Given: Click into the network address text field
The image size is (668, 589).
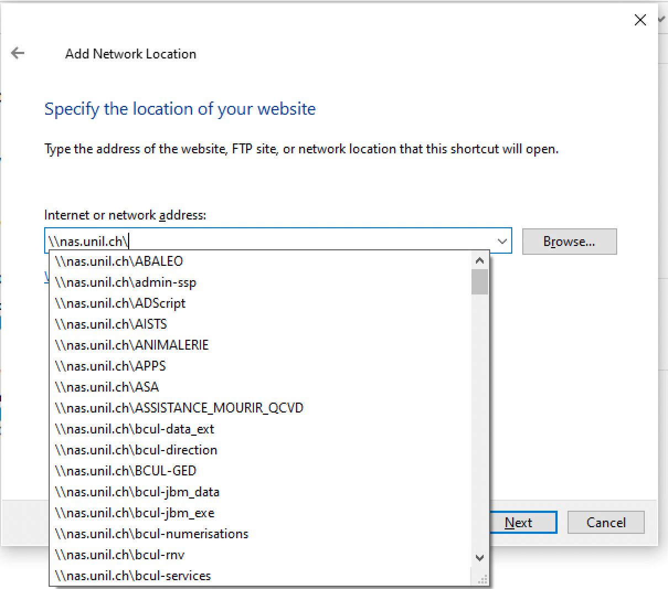Looking at the screenshot, I should (271, 242).
